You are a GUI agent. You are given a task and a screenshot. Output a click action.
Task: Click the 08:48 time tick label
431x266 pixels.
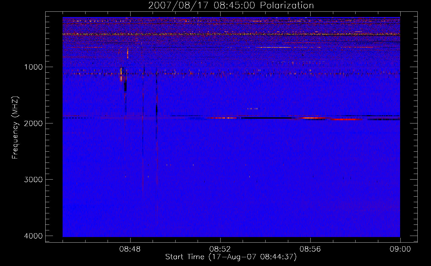[130, 249]
